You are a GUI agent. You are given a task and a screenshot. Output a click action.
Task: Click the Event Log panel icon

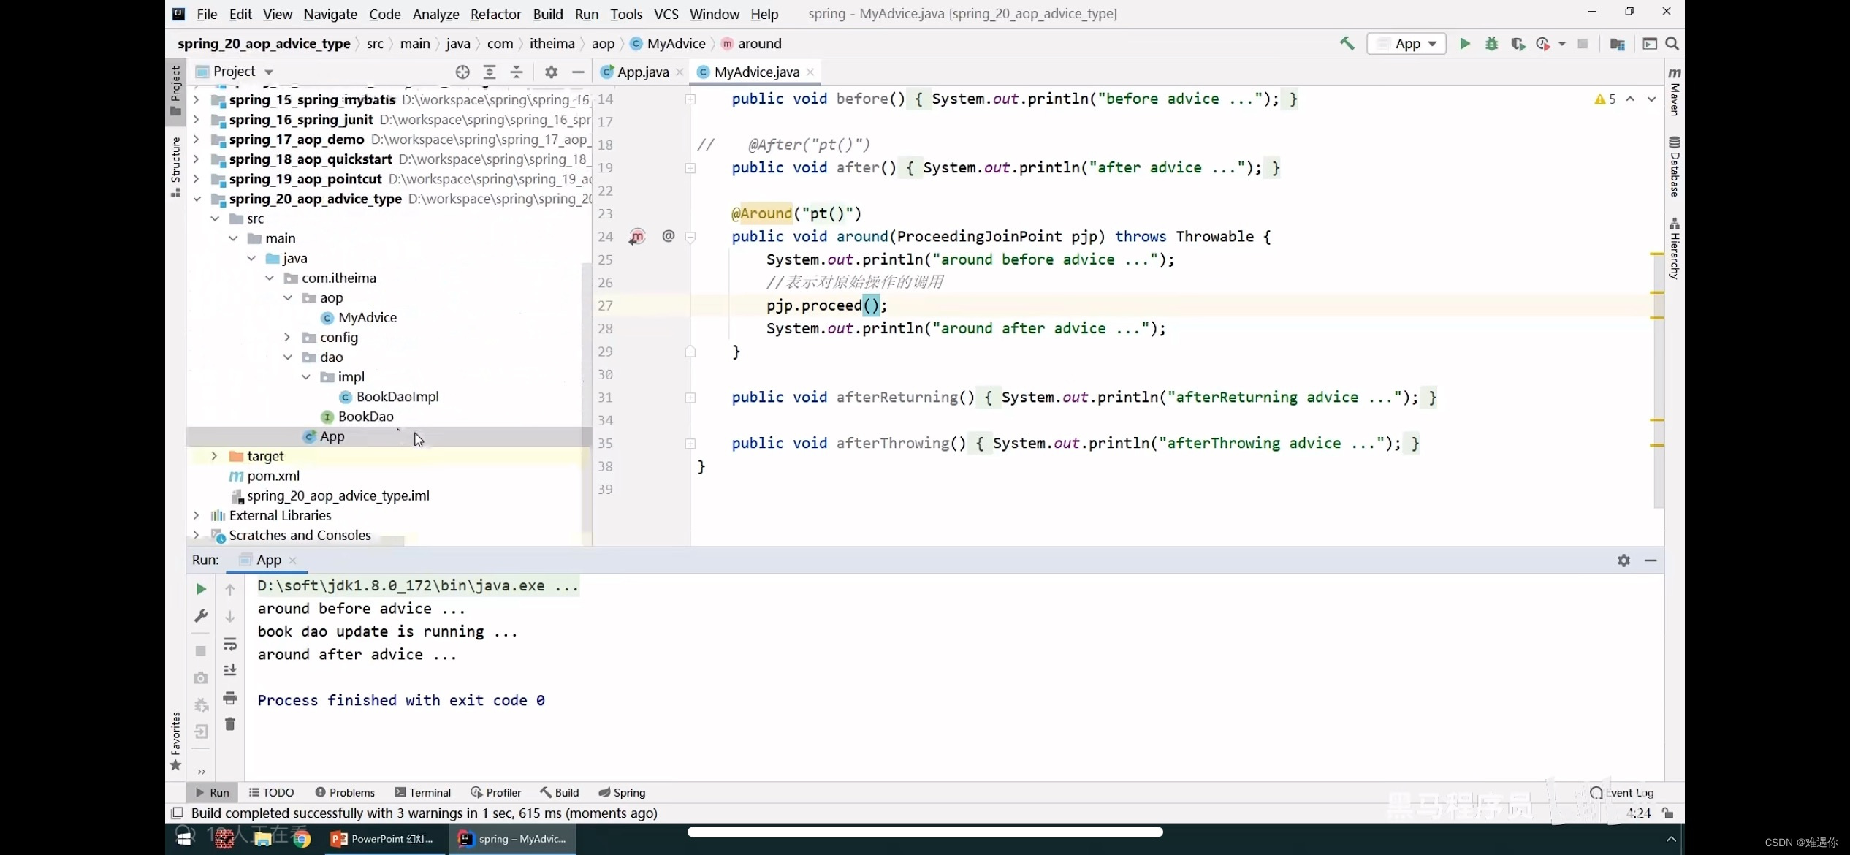click(1596, 791)
